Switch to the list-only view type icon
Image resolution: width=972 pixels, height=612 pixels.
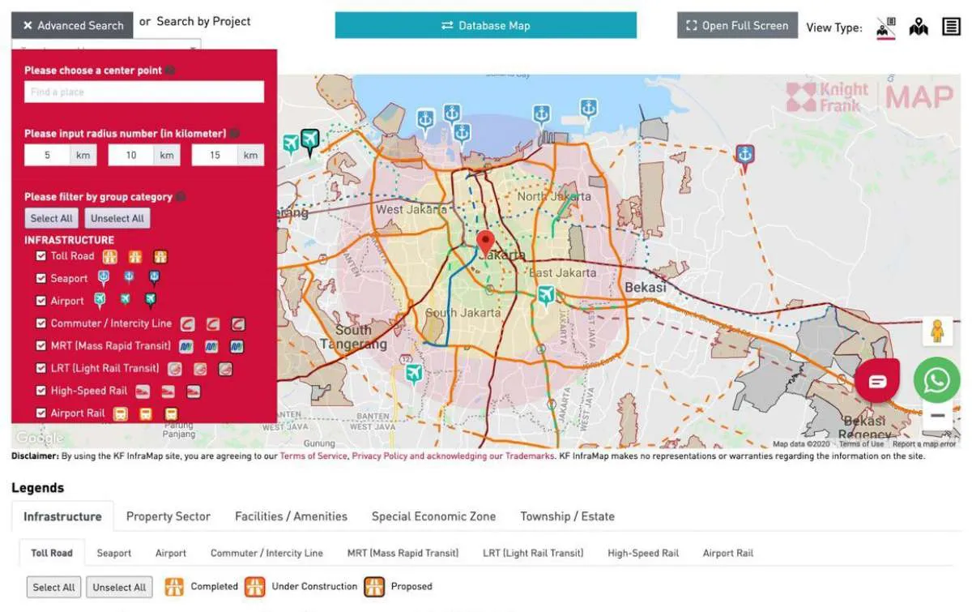tap(951, 27)
